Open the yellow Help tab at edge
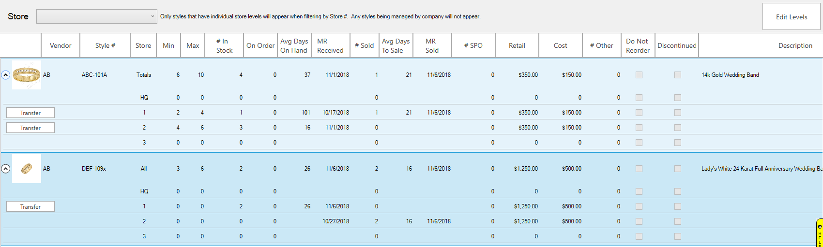 (x=819, y=233)
